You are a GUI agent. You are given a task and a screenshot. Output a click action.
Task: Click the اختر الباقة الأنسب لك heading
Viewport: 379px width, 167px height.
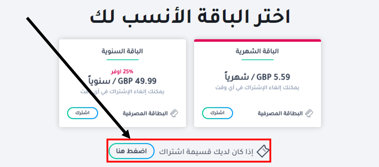[190, 17]
